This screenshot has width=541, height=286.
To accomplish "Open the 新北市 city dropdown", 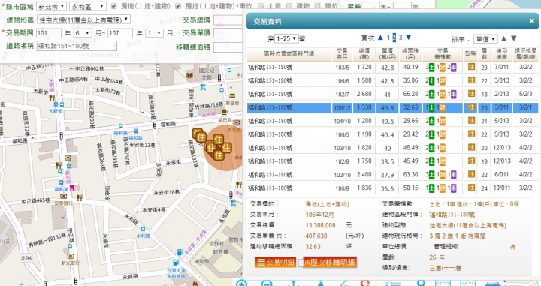I will point(51,6).
